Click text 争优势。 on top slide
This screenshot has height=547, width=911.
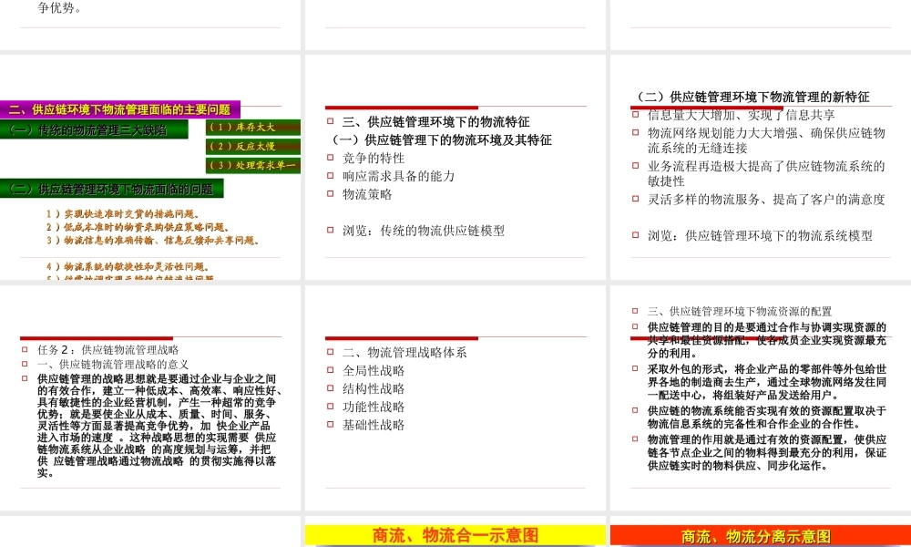[60, 7]
